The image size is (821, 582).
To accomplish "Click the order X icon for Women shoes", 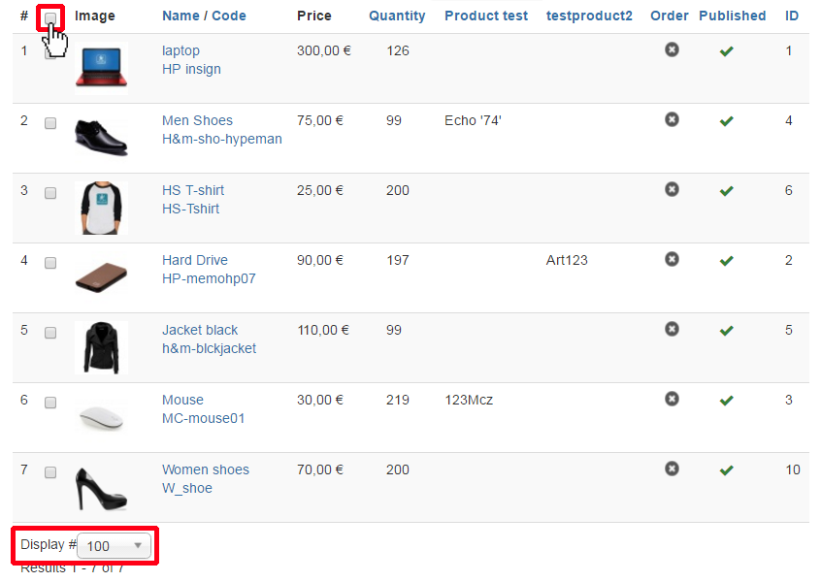I will click(672, 469).
